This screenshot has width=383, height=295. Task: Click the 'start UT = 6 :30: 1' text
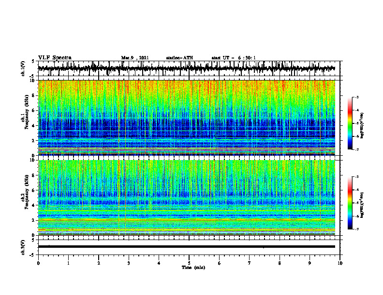(234, 58)
